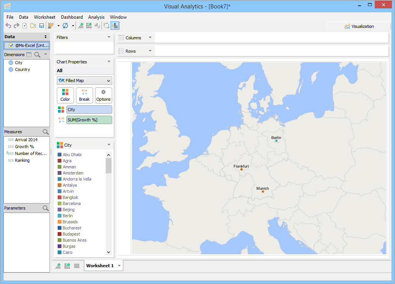Screen dimensions: 395x284
Task: Open the Worksheet menu
Action: [x=45, y=17]
